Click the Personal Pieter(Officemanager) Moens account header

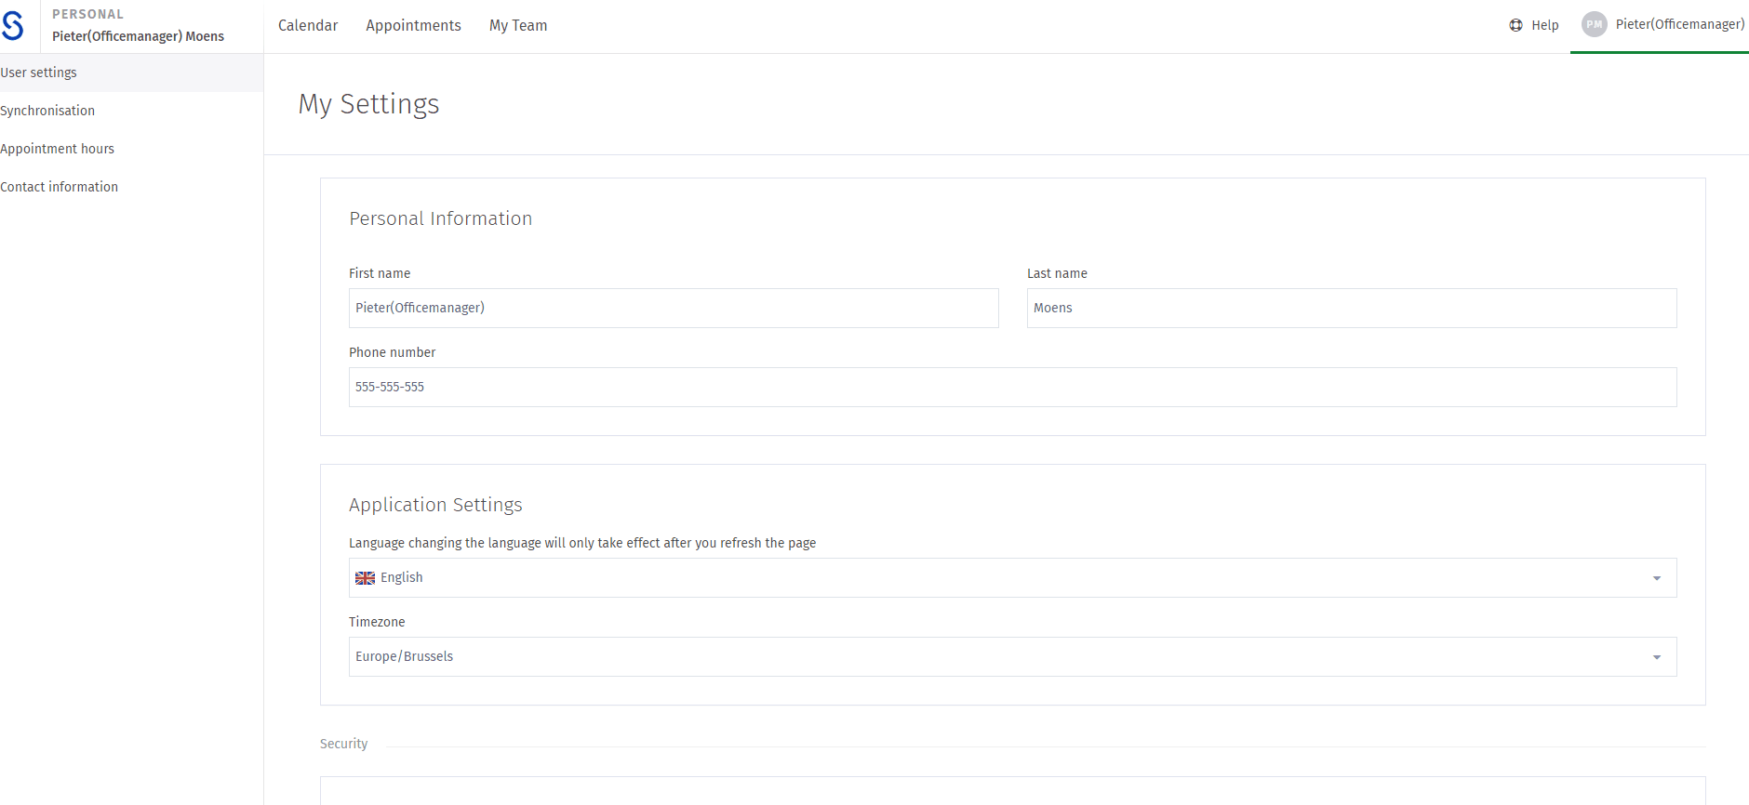138,26
